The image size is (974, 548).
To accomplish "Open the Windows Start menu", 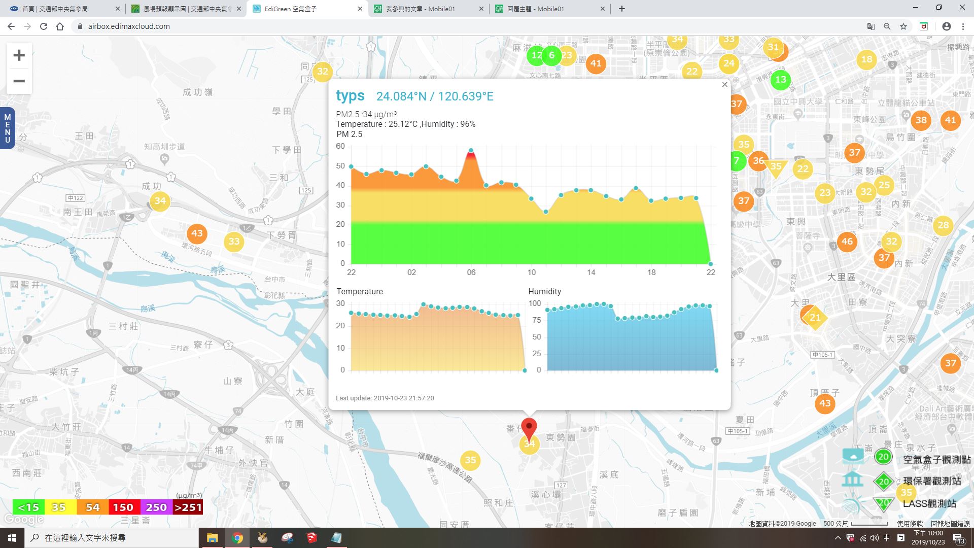I will point(12,538).
